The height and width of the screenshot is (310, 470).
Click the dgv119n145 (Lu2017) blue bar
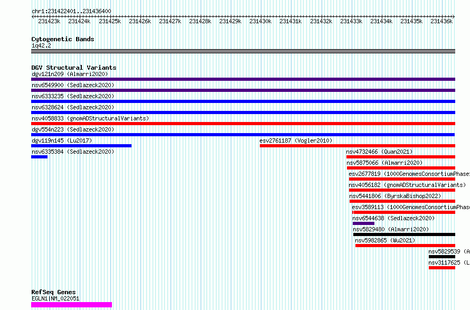pos(81,146)
